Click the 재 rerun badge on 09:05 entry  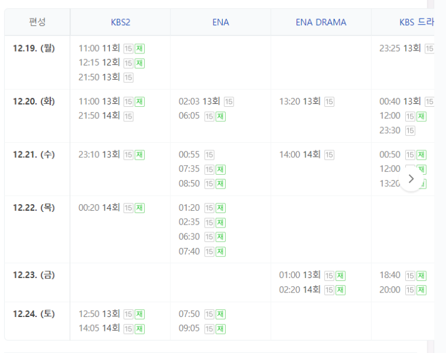[x=220, y=329]
